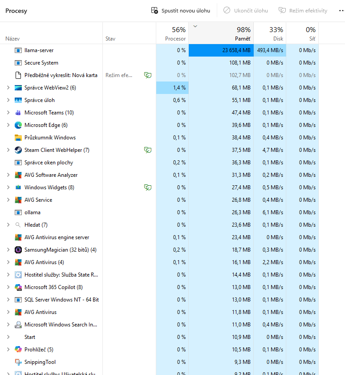
Task: Click the Microsoft Teams icon
Action: coord(18,113)
